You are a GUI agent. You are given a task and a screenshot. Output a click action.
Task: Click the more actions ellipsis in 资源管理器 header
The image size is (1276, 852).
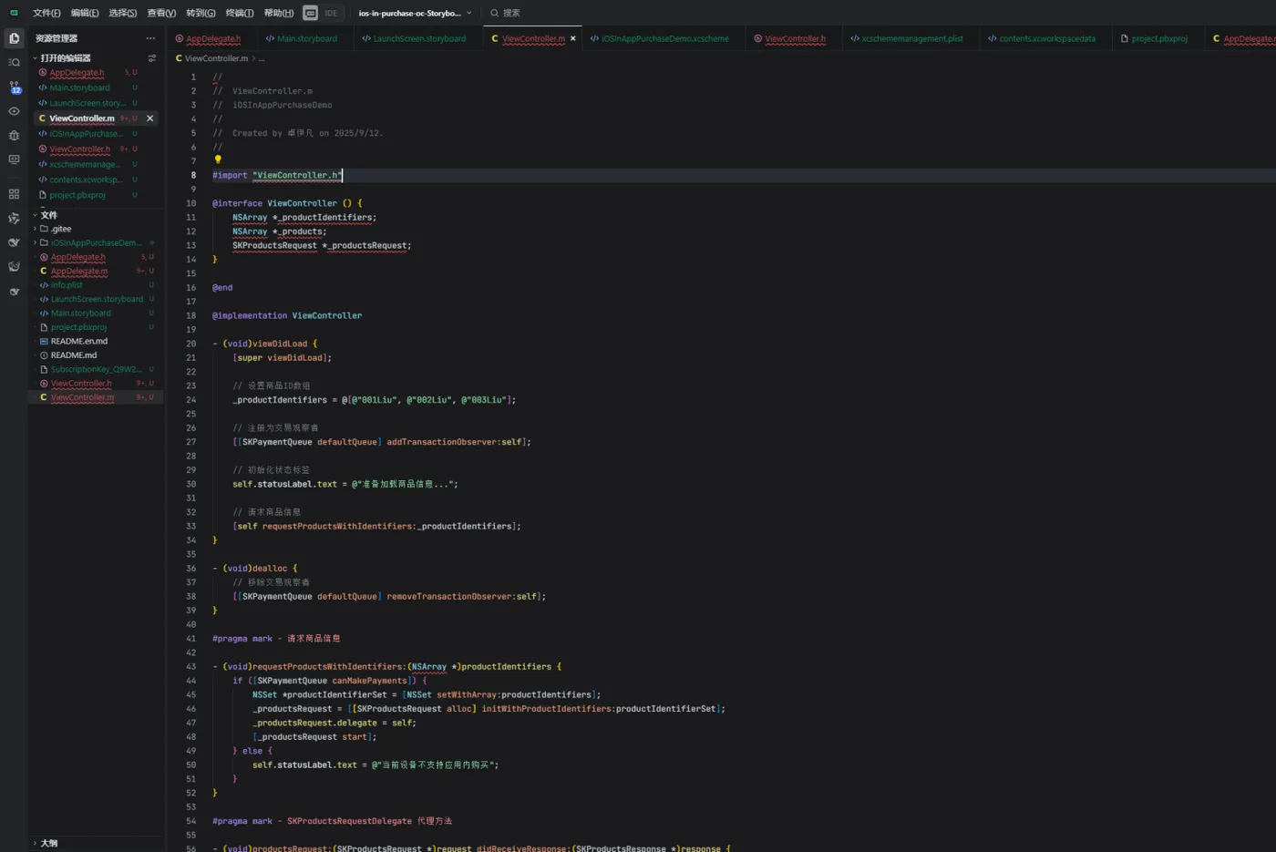[x=150, y=38]
